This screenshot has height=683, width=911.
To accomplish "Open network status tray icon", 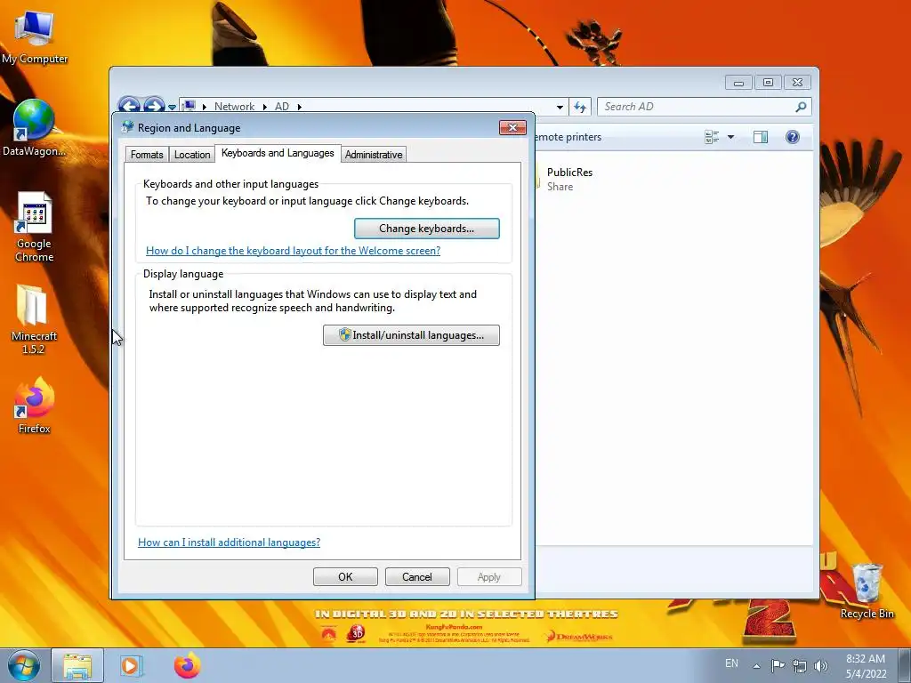I will (800, 666).
